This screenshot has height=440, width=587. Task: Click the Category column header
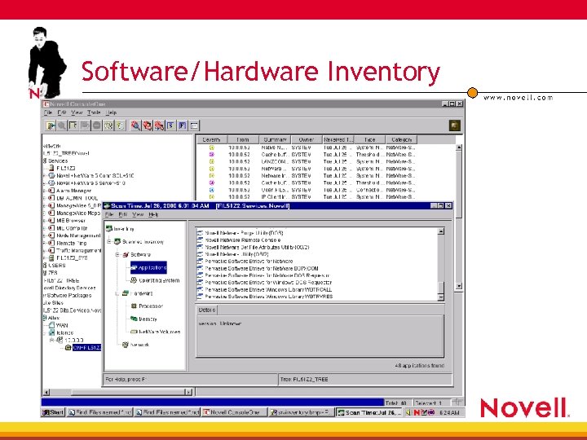(401, 139)
